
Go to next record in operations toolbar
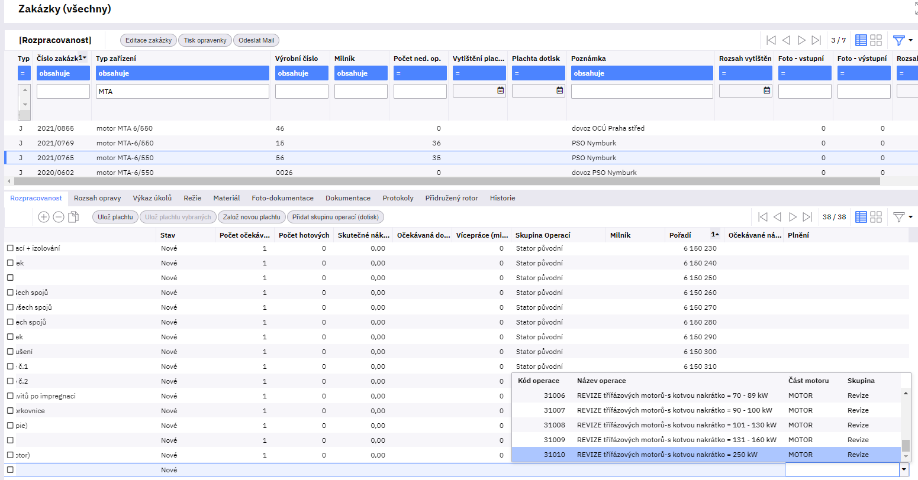click(793, 217)
